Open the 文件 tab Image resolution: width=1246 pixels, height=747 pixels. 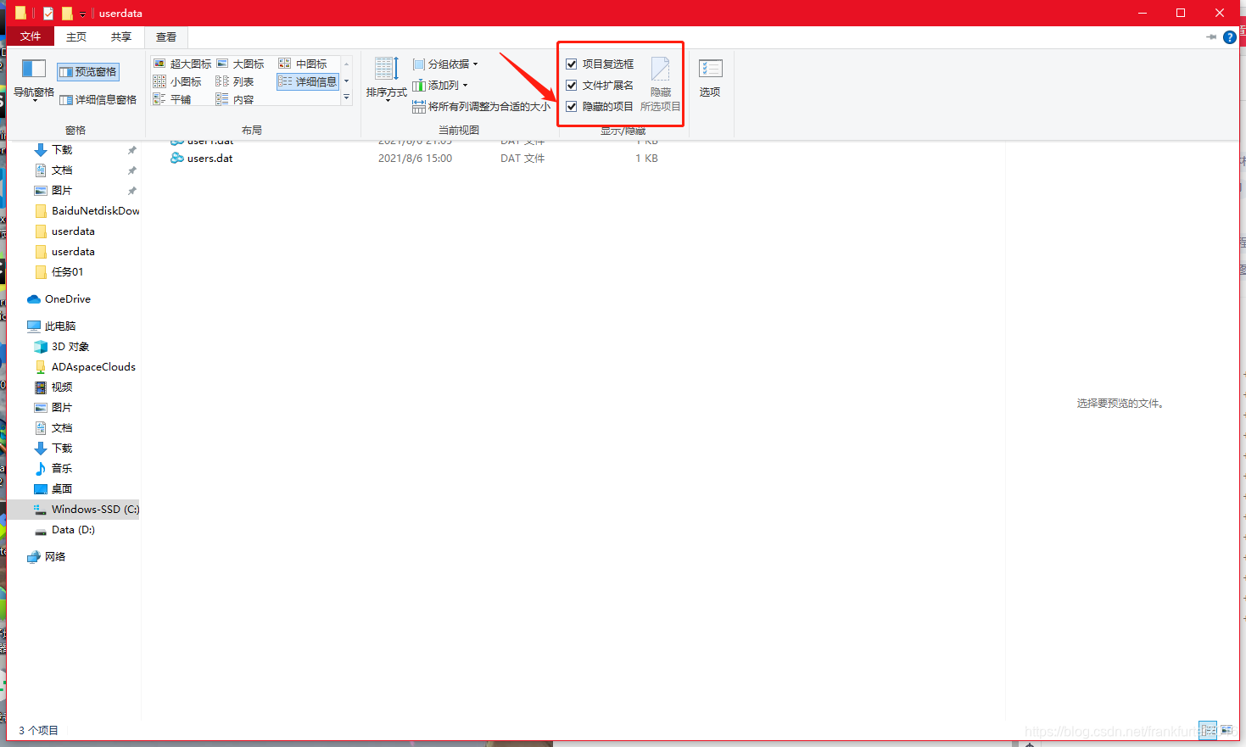click(31, 36)
